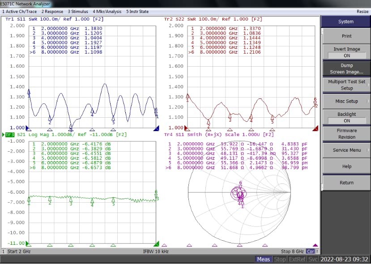This screenshot has height=264, width=371.
Task: Click the Svc status indicator
Action: (x=313, y=259)
